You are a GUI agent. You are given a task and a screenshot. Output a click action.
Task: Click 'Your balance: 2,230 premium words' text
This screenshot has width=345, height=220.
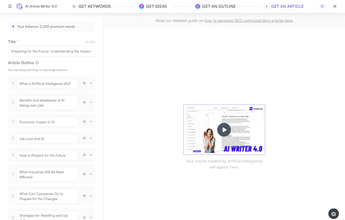pos(46,26)
